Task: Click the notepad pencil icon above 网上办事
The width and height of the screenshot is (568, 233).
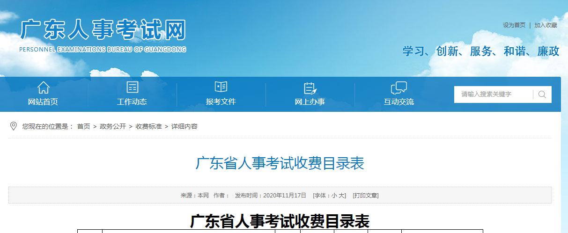Action: tap(310, 88)
